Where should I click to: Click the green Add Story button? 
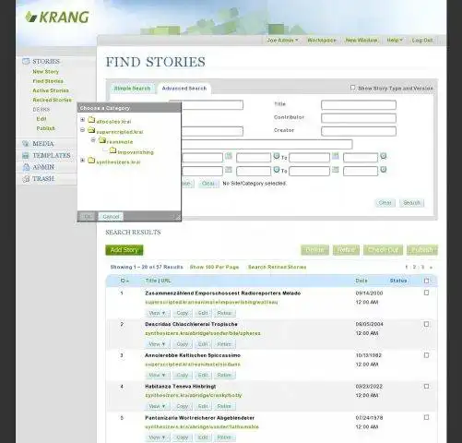click(124, 250)
